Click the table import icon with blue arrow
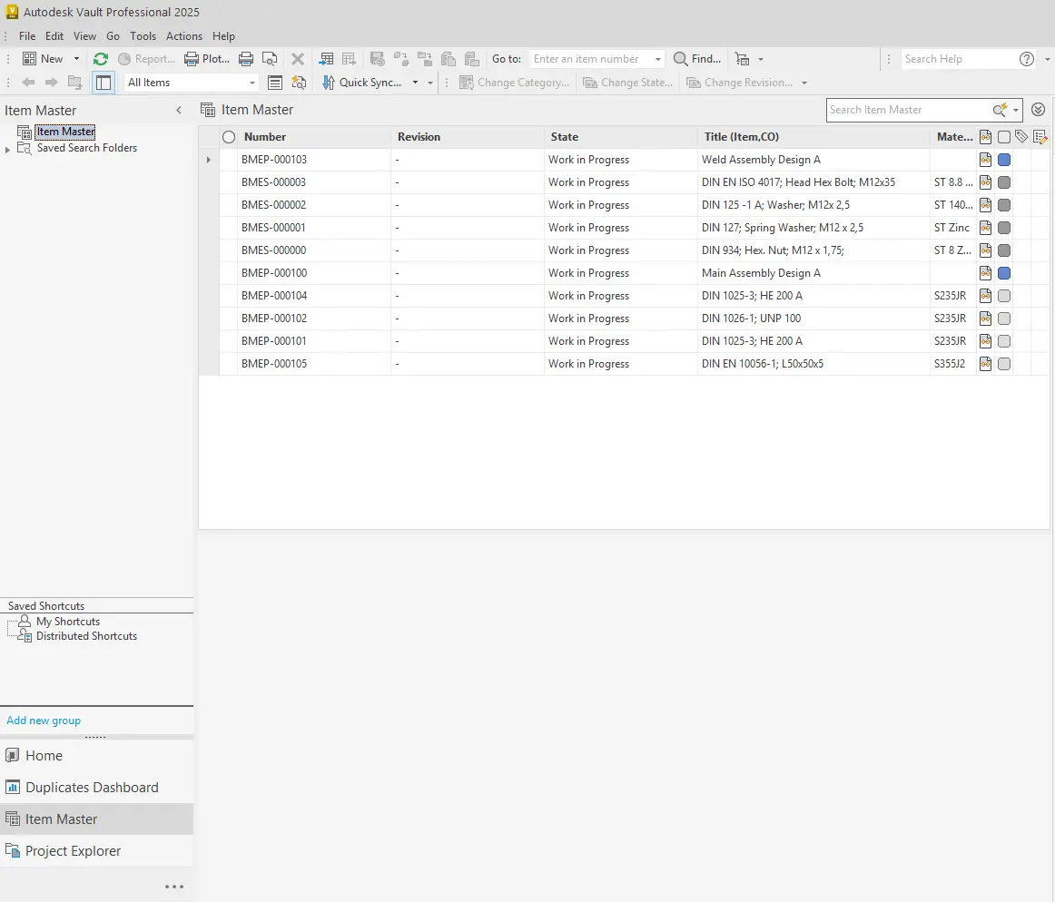Screen dimensions: 1055x902 point(326,59)
